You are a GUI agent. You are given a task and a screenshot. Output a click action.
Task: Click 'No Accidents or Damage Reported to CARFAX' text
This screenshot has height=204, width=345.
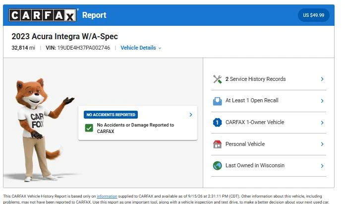pos(135,128)
